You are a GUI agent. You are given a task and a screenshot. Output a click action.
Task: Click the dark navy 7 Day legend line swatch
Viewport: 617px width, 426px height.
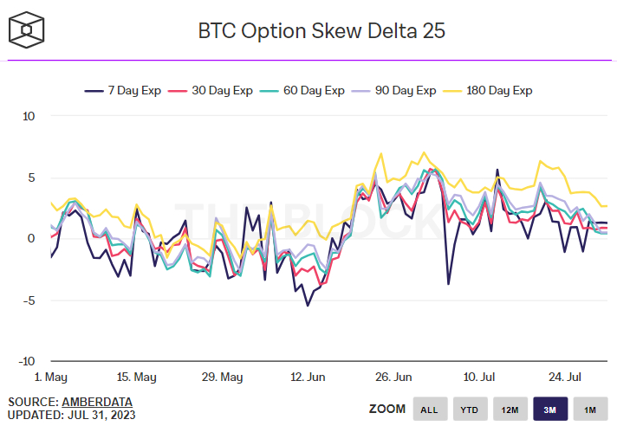pos(94,91)
